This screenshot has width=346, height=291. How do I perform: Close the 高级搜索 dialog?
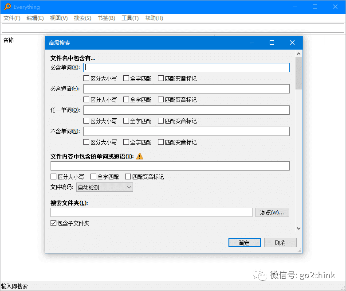292,43
